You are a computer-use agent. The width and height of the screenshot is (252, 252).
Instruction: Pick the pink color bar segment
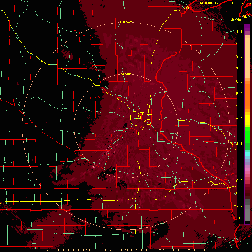[x=247, y=170]
